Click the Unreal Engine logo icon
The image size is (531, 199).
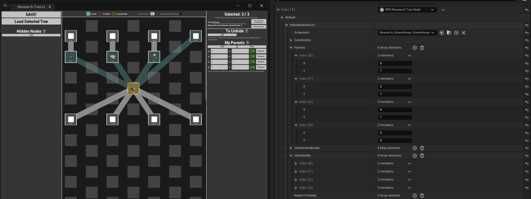5,5
